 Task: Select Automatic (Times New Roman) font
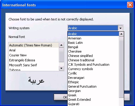[34, 45]
